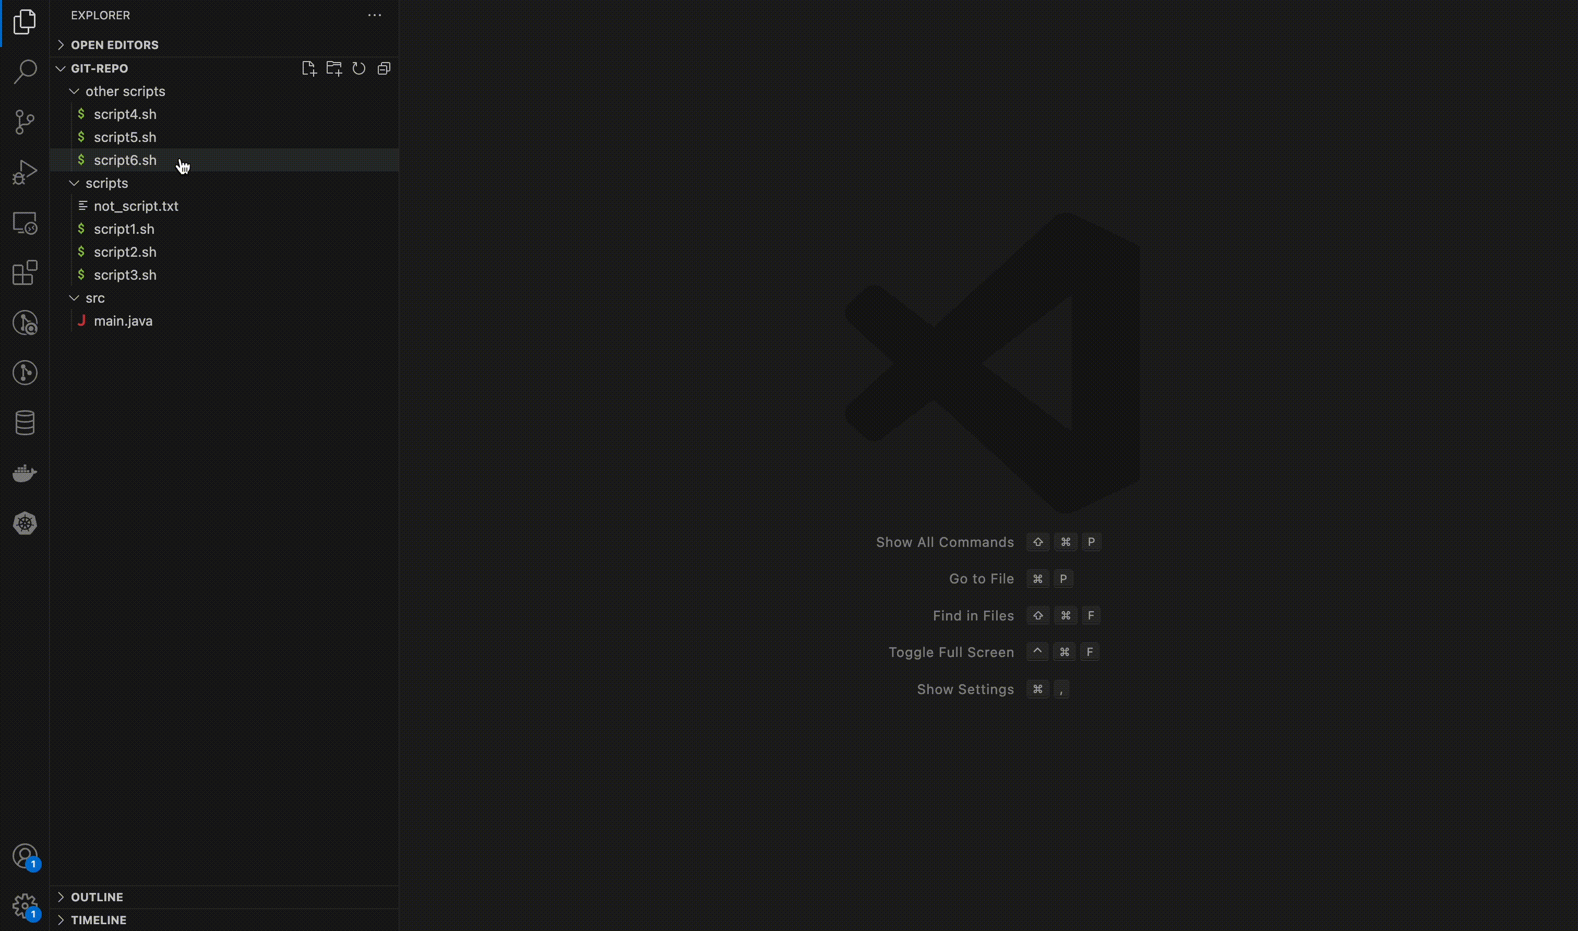The width and height of the screenshot is (1578, 931).
Task: Open Run and Debug view
Action: [x=25, y=172]
